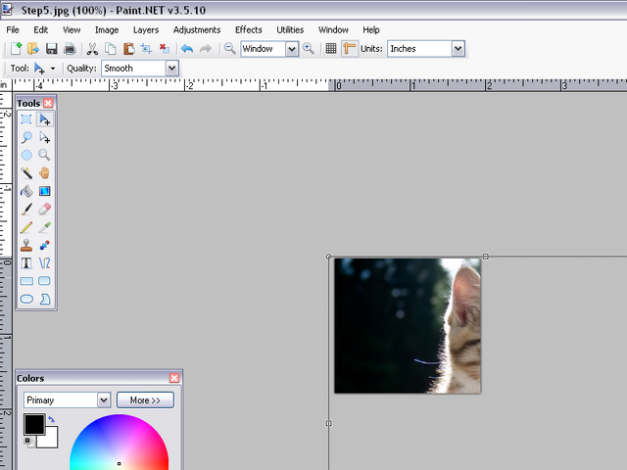Select the Paintbrush tool
Viewport: 627px width, 470px height.
coord(26,209)
